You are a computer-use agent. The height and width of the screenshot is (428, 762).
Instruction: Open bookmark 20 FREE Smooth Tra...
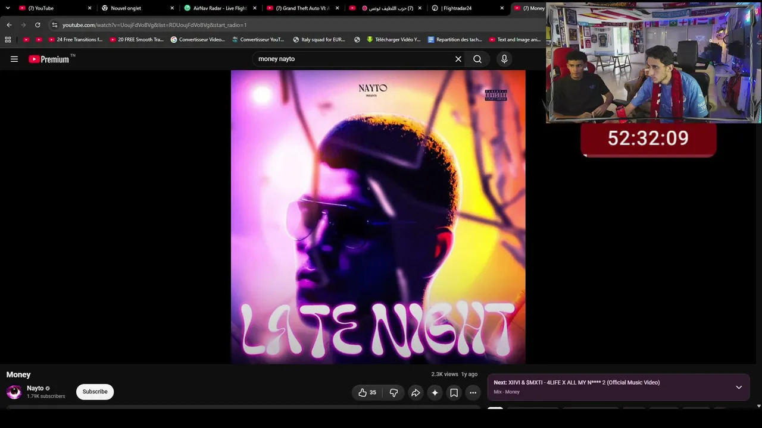tap(136, 40)
